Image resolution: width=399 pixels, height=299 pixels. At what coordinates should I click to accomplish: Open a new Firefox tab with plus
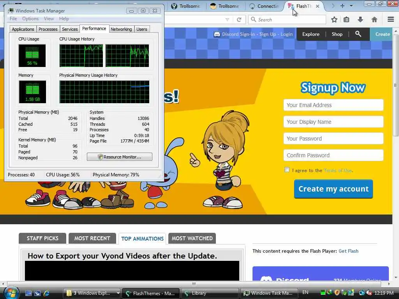point(342,6)
